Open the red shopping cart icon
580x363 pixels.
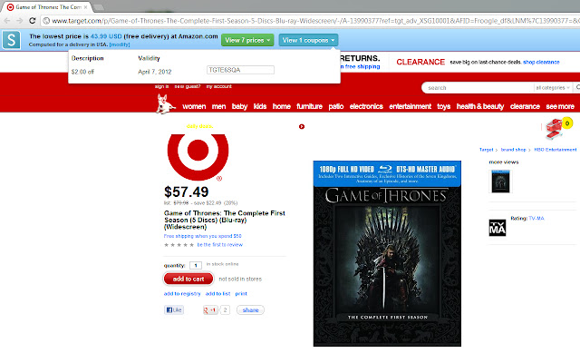coord(554,129)
